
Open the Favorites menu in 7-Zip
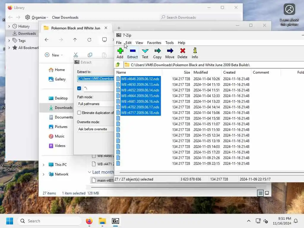tap(154, 43)
